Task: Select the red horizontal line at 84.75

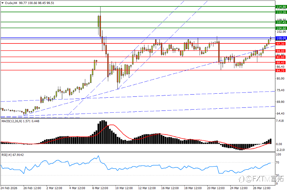Action: (138, 70)
